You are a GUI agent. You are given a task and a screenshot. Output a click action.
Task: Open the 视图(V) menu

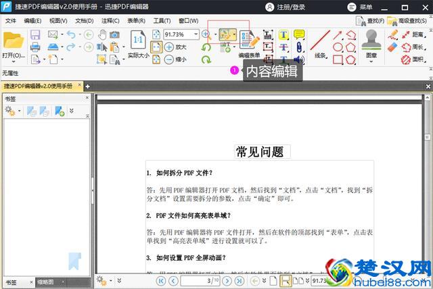click(58, 21)
